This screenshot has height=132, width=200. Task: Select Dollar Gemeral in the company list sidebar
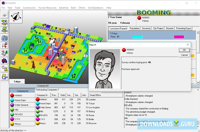[x=22, y=105]
